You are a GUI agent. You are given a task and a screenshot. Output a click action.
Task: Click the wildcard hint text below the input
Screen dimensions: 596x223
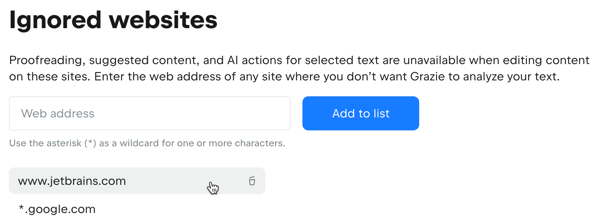pyautogui.click(x=147, y=143)
